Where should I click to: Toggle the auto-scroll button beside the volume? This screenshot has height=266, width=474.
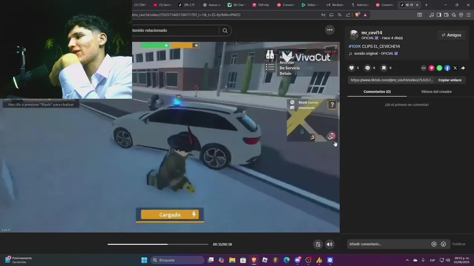pyautogui.click(x=318, y=244)
